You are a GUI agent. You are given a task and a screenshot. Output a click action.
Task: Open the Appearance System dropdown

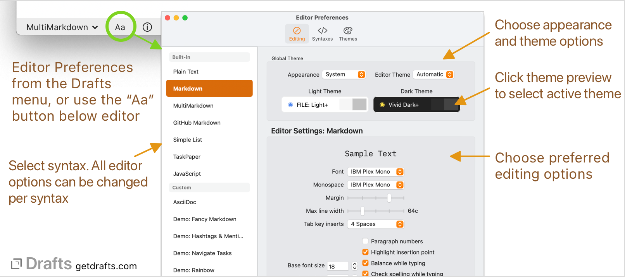pos(344,74)
